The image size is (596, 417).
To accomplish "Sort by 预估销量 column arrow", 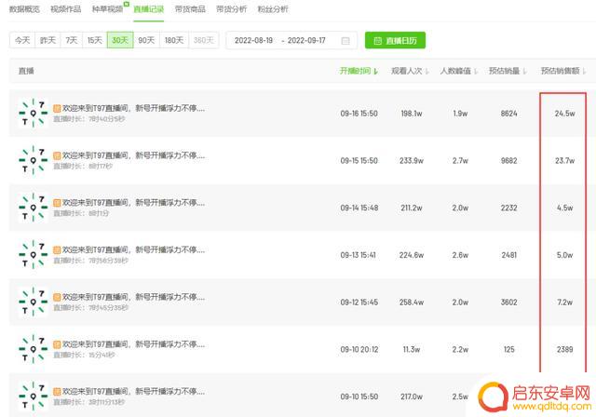I will point(525,72).
